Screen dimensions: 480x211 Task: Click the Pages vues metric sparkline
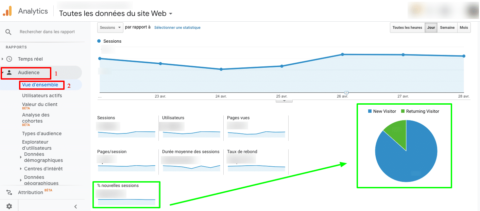pyautogui.click(x=256, y=134)
